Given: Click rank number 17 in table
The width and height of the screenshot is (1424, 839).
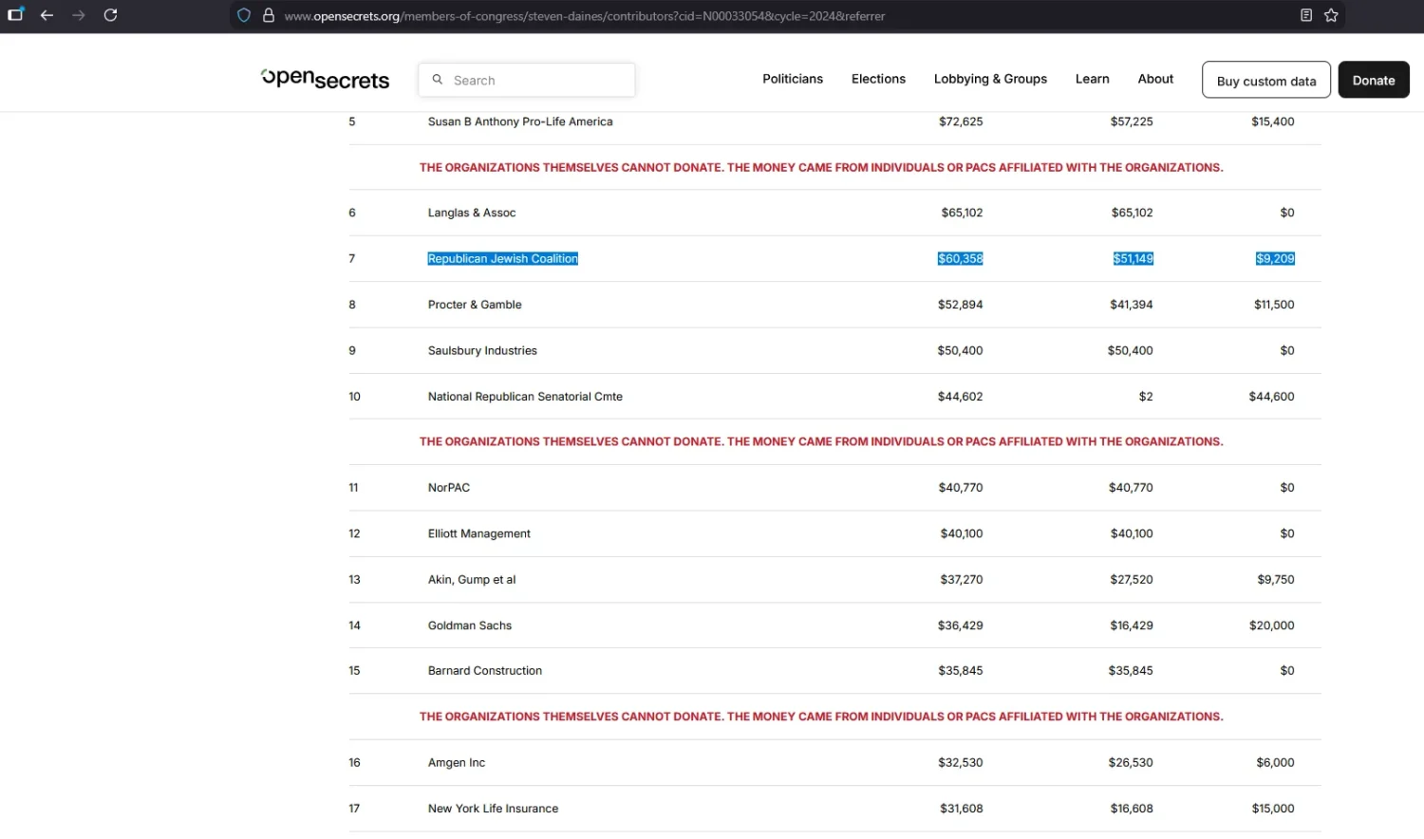Looking at the screenshot, I should pyautogui.click(x=354, y=809).
